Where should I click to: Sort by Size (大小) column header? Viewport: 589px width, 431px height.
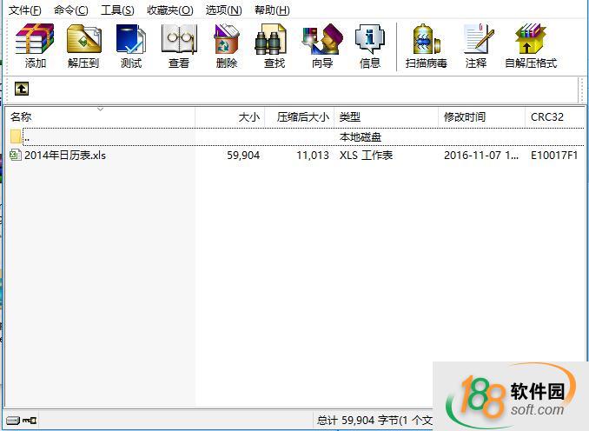pyautogui.click(x=230, y=116)
